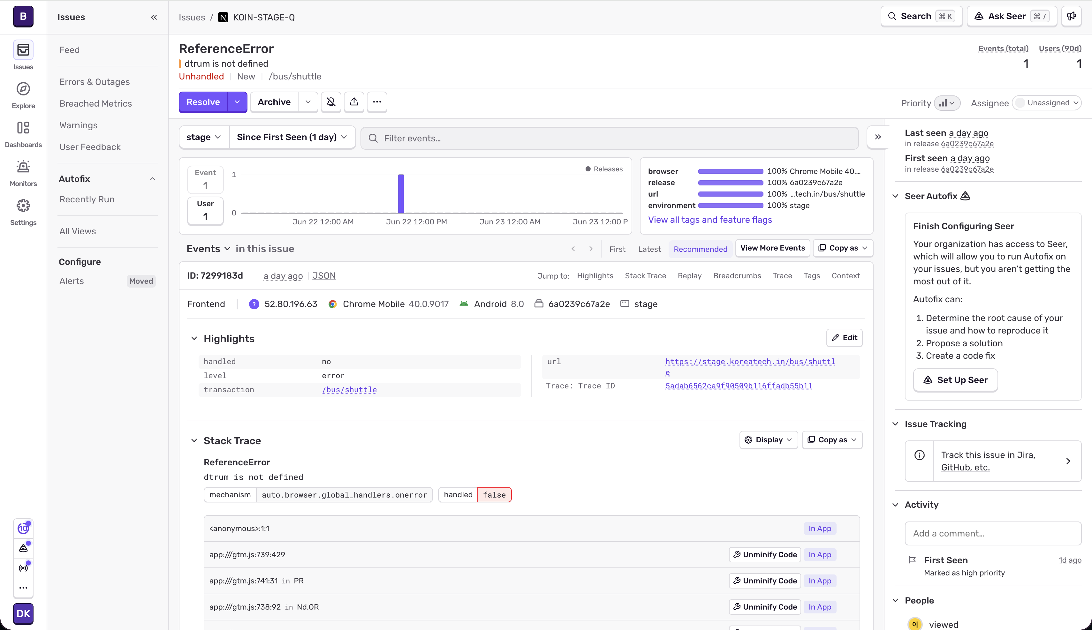Open the Resolve dropdown arrow

(237, 102)
